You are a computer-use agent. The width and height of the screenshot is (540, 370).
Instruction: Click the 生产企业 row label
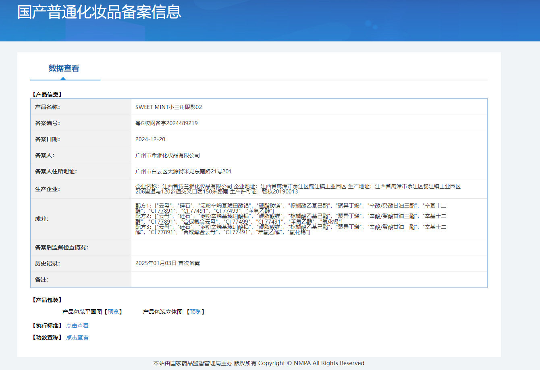[47, 189]
